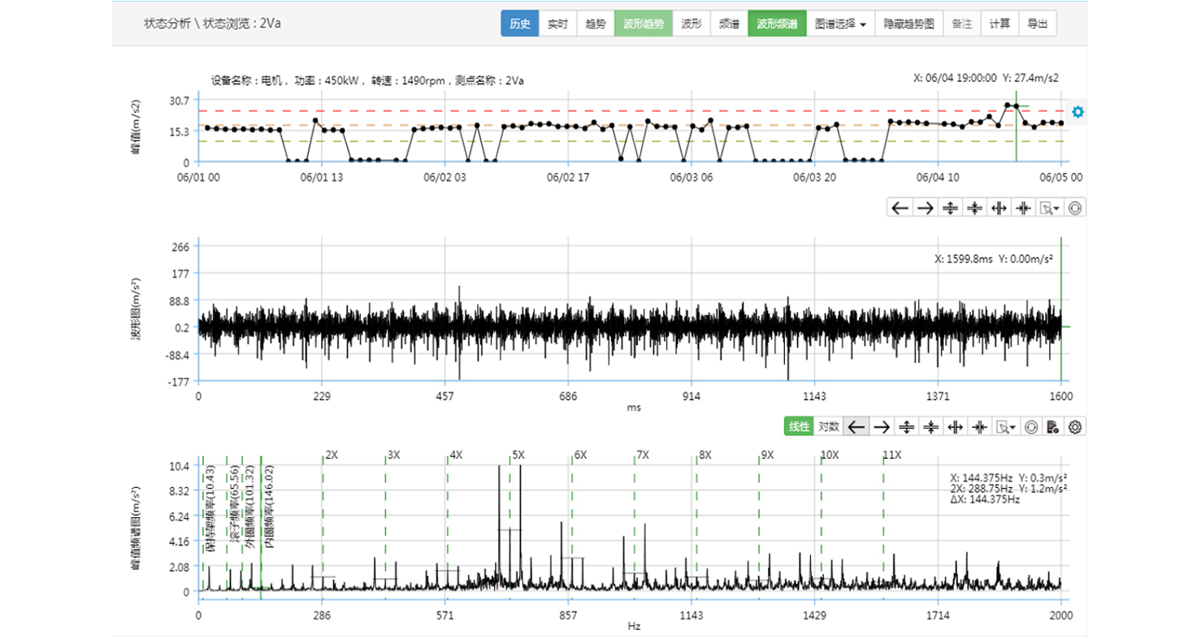Image resolution: width=1197 pixels, height=639 pixels.
Task: Switch spectrum scale to 对数 (logarithmic)
Action: pos(828,426)
